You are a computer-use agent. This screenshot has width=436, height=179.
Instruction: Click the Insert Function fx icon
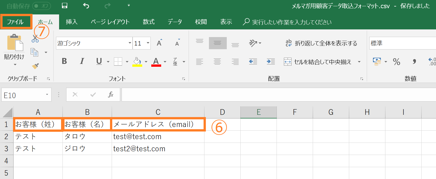(x=111, y=95)
